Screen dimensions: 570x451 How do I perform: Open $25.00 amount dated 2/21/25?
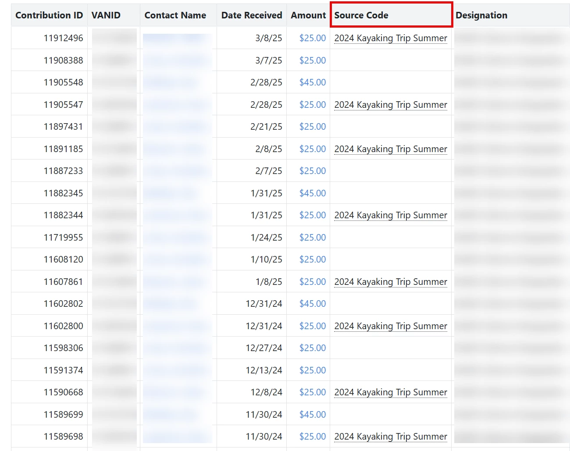tap(313, 127)
